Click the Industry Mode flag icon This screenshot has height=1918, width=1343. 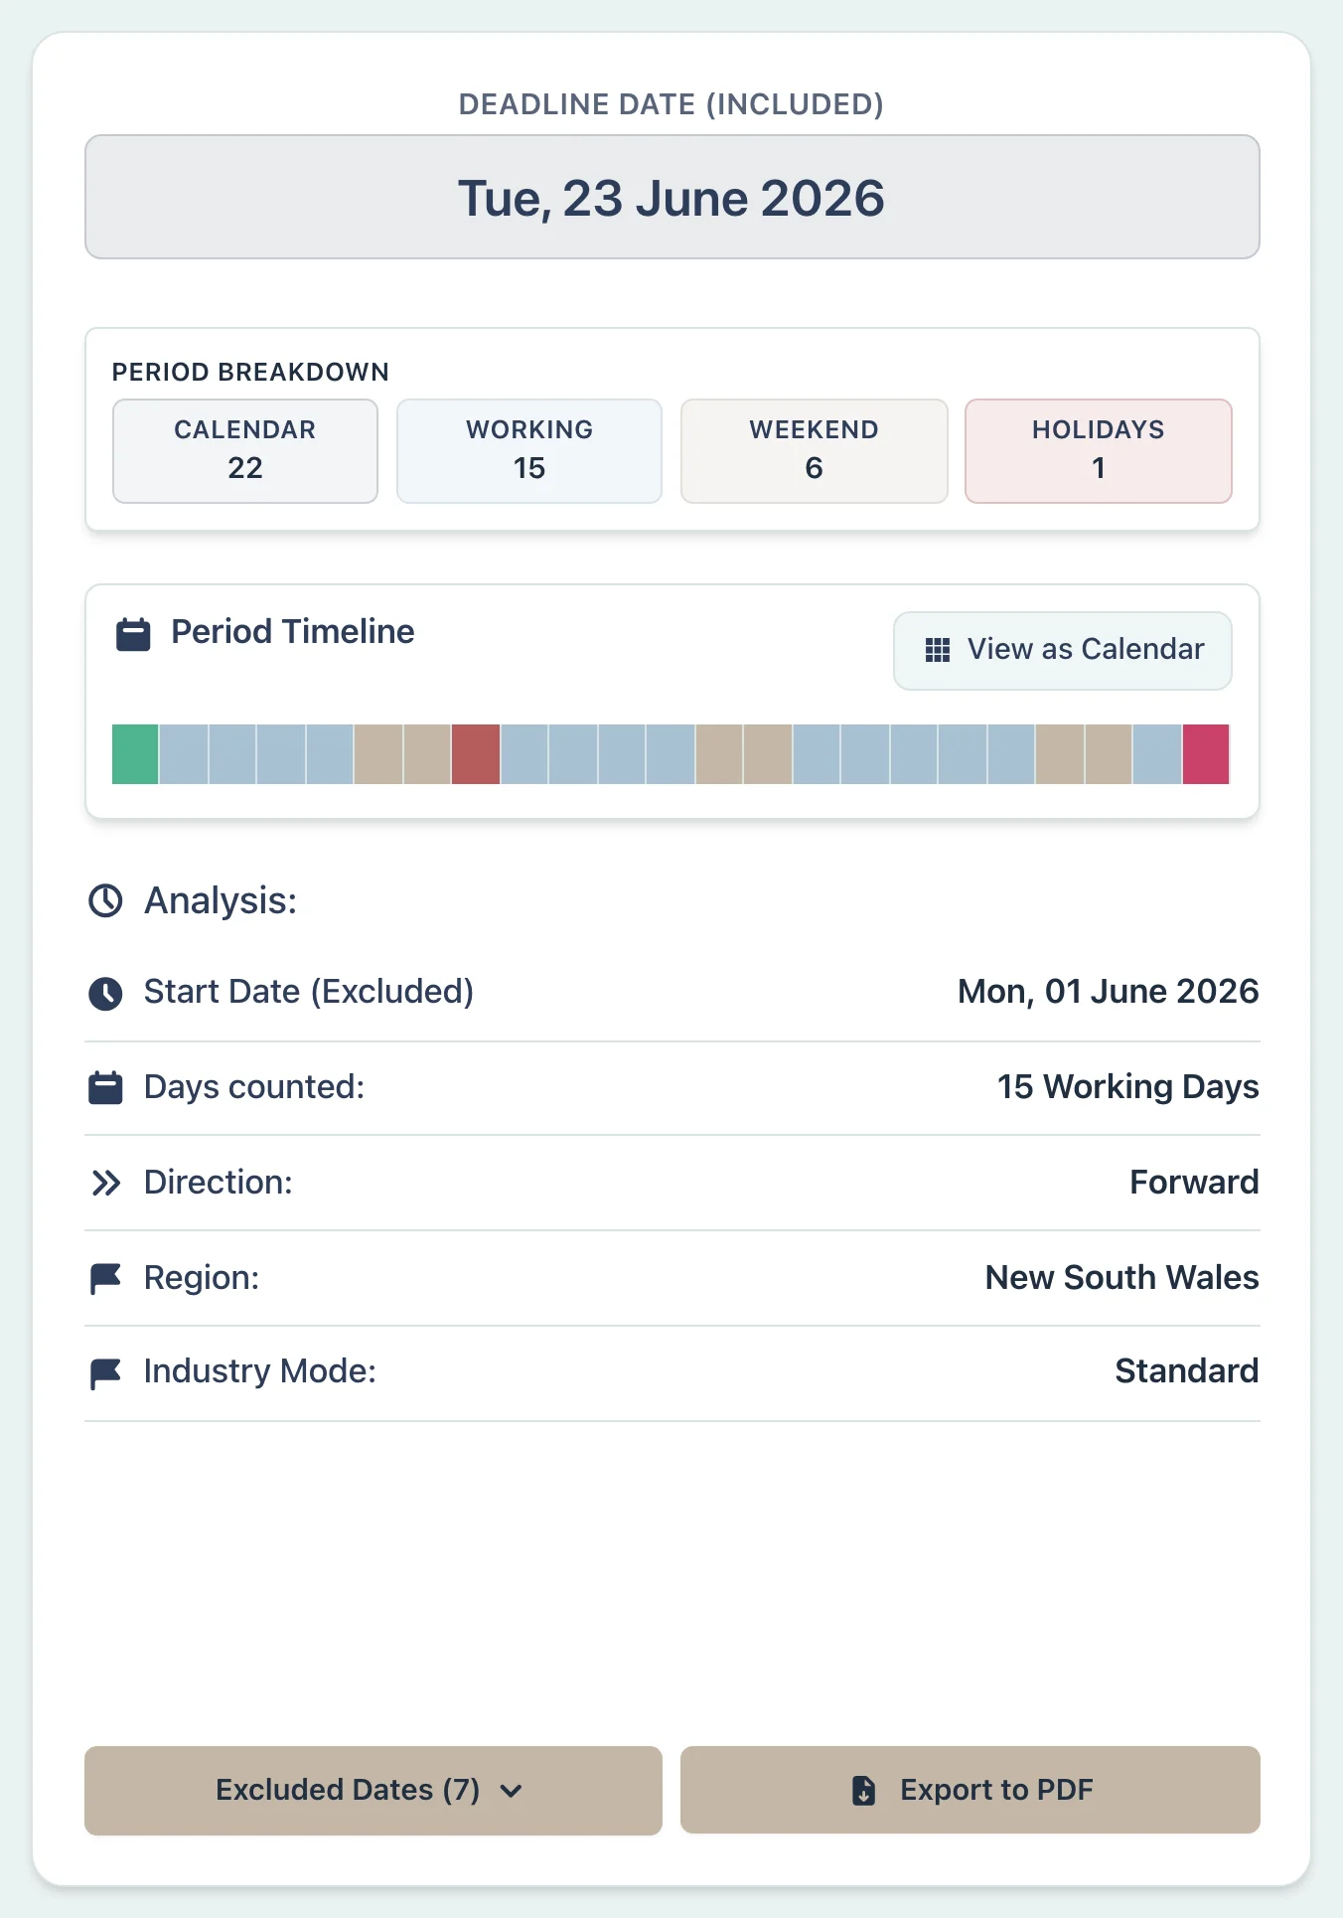[x=105, y=1372]
